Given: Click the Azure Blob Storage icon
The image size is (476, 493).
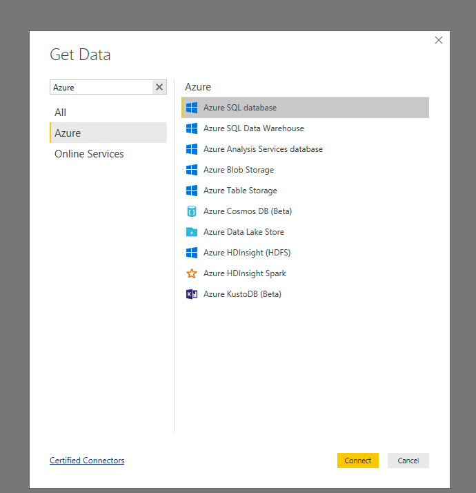Looking at the screenshot, I should [x=192, y=170].
